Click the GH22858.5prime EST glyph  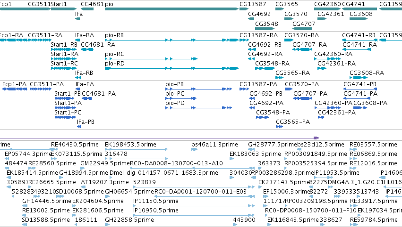click(107, 225)
